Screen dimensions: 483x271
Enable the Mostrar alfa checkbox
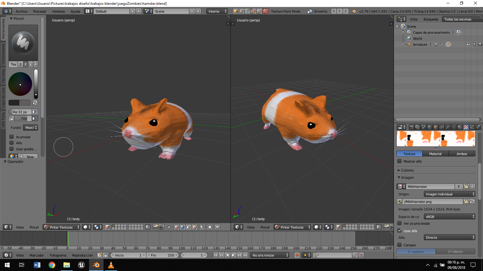pyautogui.click(x=399, y=161)
